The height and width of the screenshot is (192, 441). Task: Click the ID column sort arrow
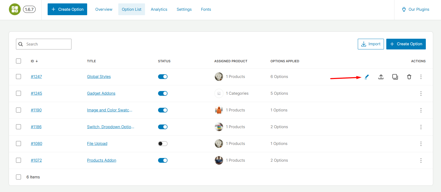(37, 61)
